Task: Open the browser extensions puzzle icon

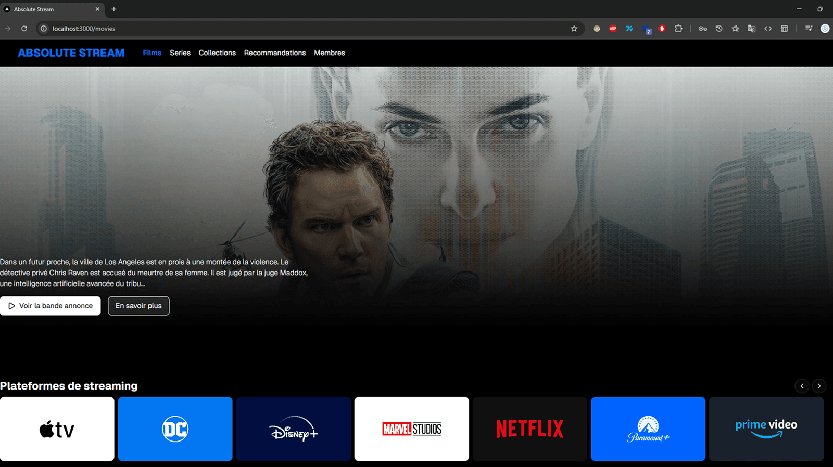Action: point(678,29)
